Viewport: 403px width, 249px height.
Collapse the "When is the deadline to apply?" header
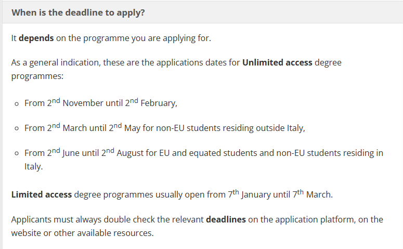point(78,12)
